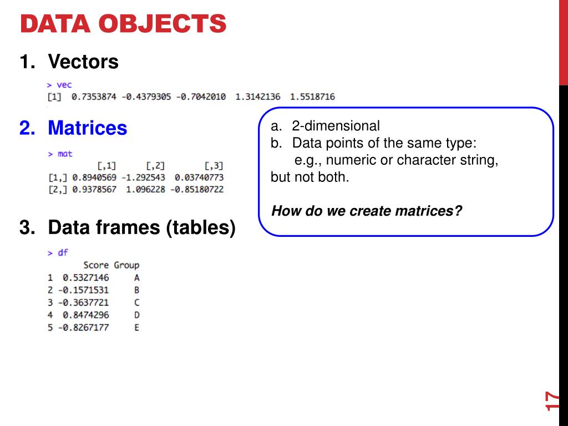This screenshot has width=568, height=426.
Task: Click the Group column header
Action: tap(126, 265)
